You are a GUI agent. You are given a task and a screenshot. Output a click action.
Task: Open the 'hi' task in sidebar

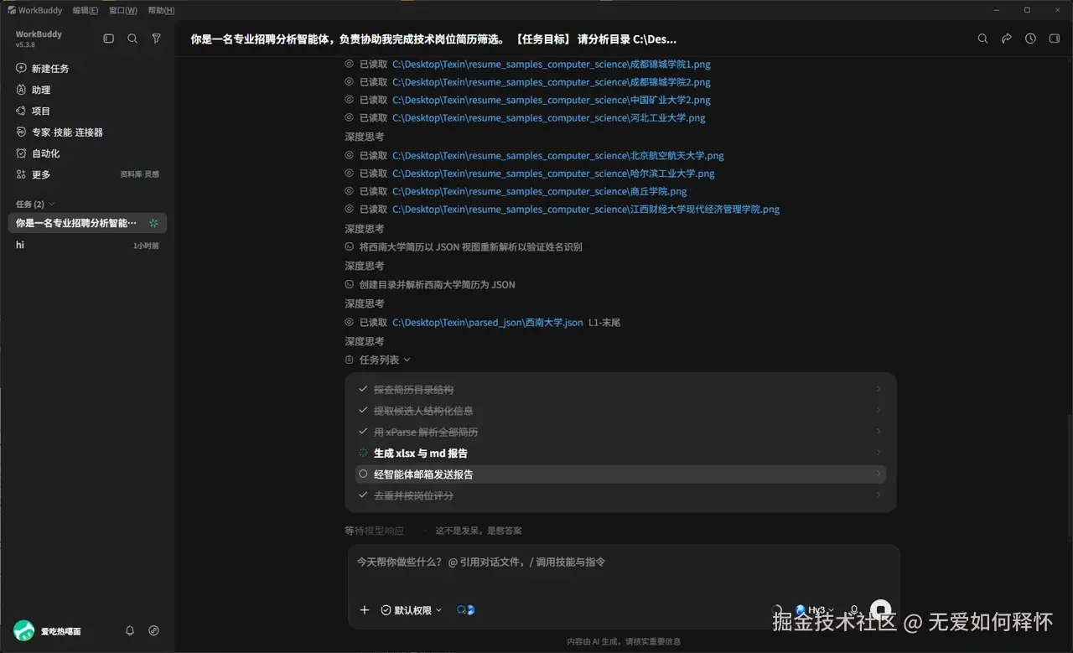click(87, 245)
